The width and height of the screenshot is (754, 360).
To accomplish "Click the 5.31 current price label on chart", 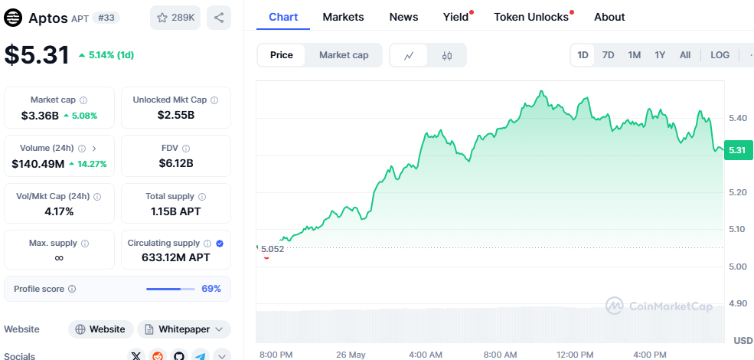I will (x=737, y=150).
